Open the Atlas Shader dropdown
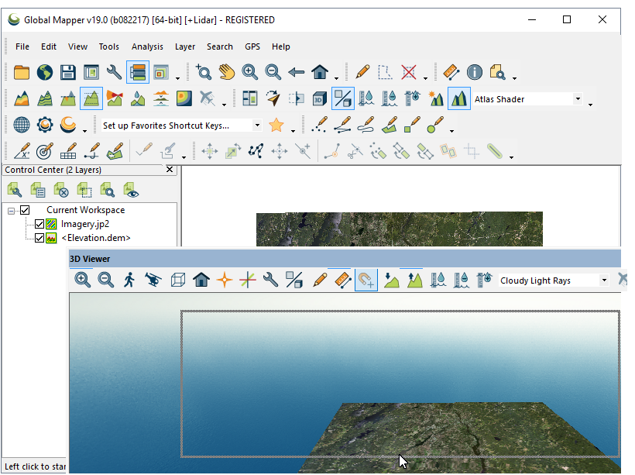Viewport: 635px width, 475px height. click(x=578, y=99)
